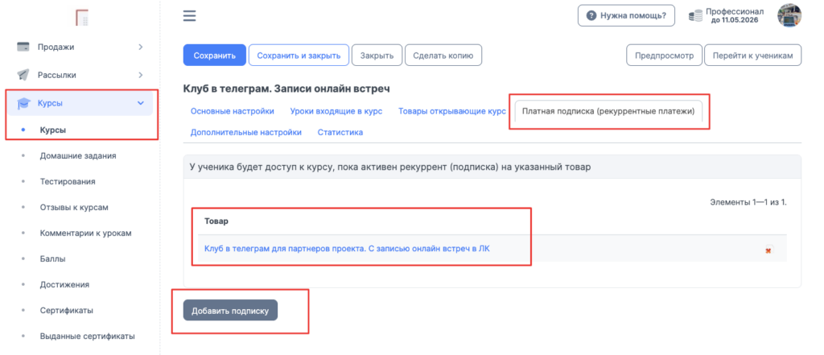Click the hamburger menu icon
The image size is (824, 355).
pyautogui.click(x=190, y=15)
